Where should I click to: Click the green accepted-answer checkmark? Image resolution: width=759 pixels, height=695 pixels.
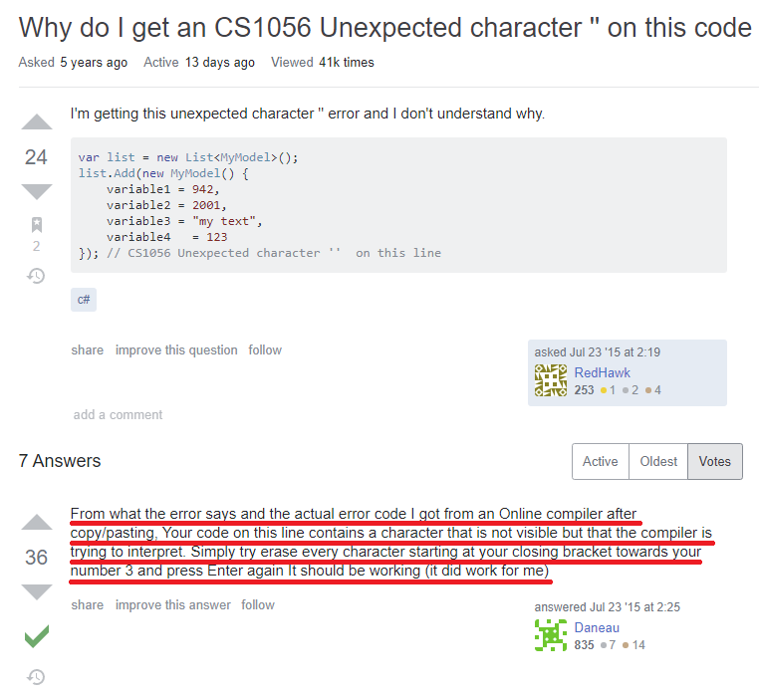click(37, 636)
